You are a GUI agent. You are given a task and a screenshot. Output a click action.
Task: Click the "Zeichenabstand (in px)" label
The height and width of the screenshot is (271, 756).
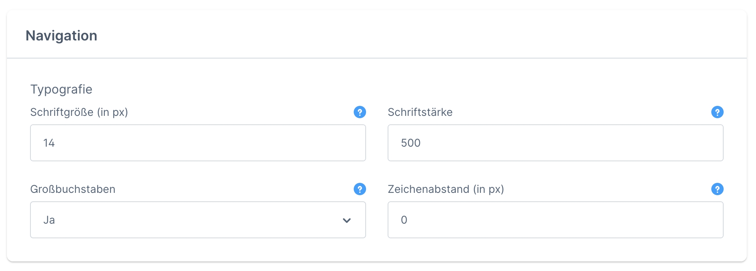pyautogui.click(x=446, y=189)
